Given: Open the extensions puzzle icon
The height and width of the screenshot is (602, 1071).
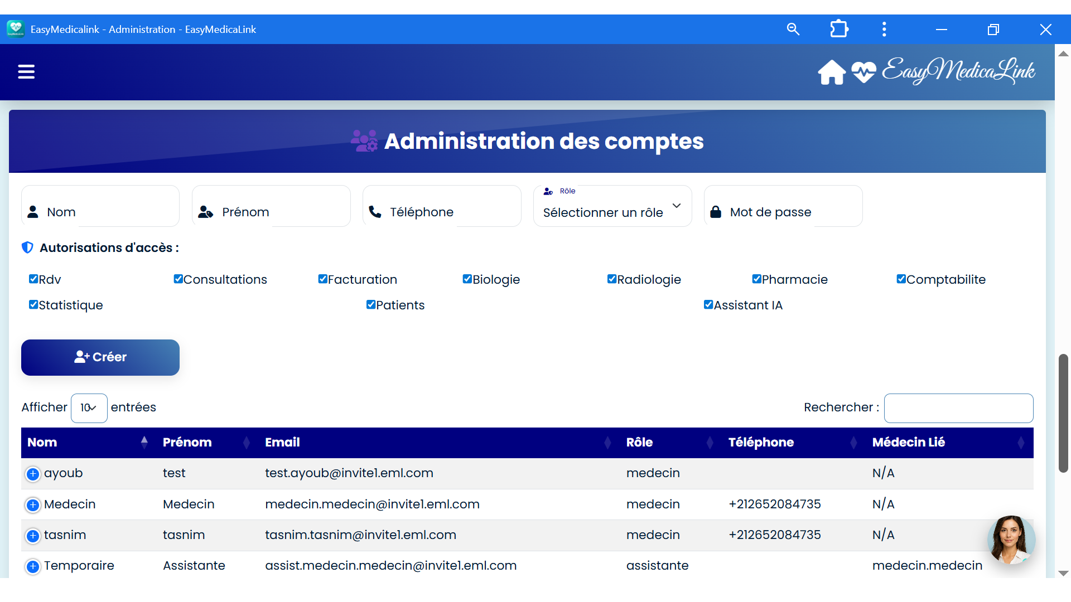Looking at the screenshot, I should pyautogui.click(x=839, y=29).
